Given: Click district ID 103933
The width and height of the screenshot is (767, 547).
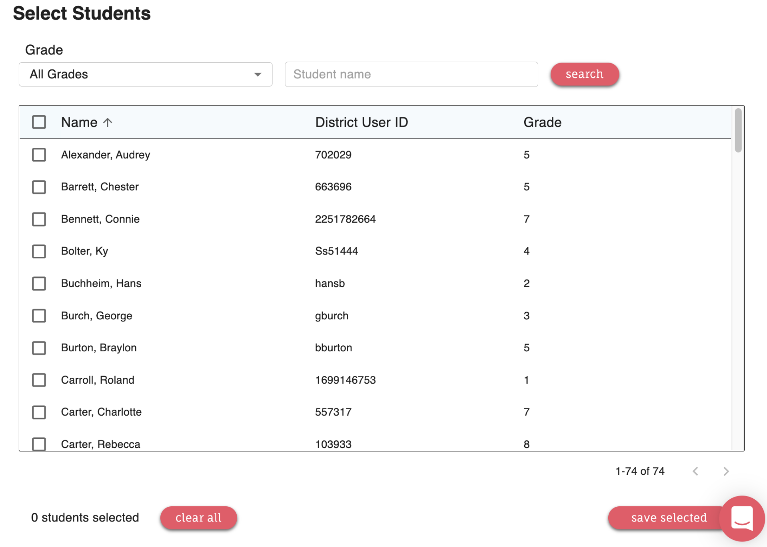Looking at the screenshot, I should pos(333,444).
